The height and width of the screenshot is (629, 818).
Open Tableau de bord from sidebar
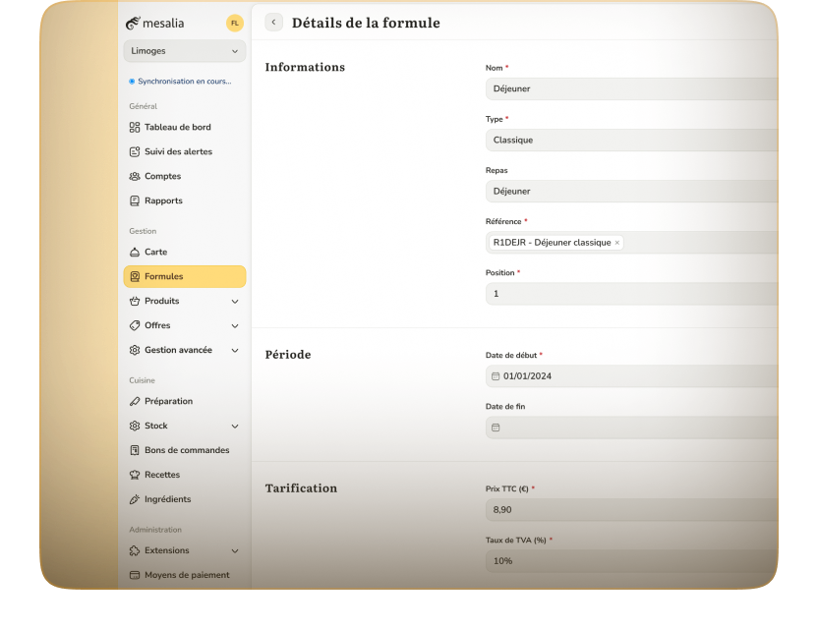[177, 128]
